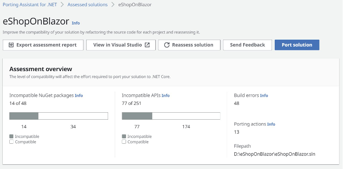Click APIs Compatible legend swatch
Viewport: 343px width, 169px height.
point(124,142)
